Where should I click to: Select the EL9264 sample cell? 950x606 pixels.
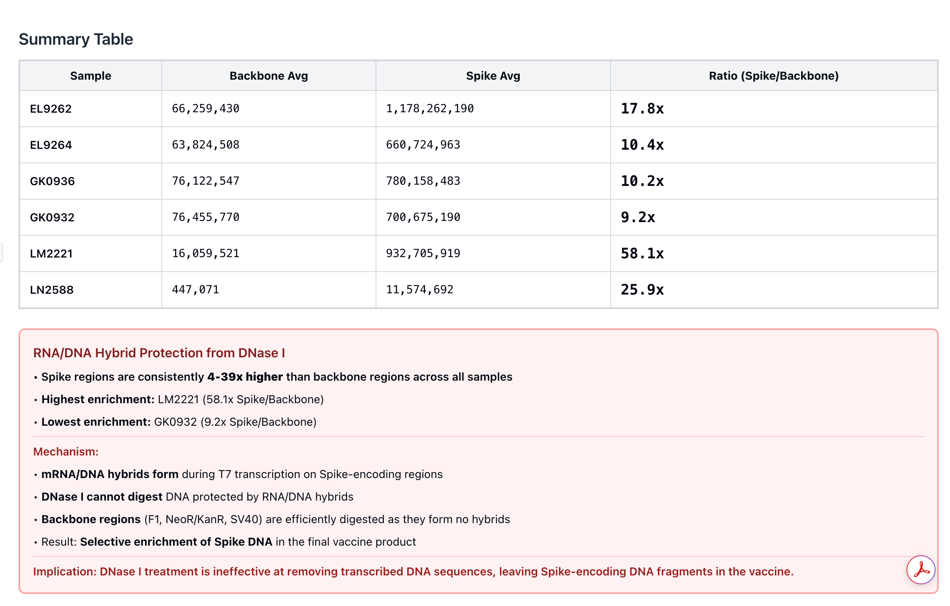click(x=51, y=145)
